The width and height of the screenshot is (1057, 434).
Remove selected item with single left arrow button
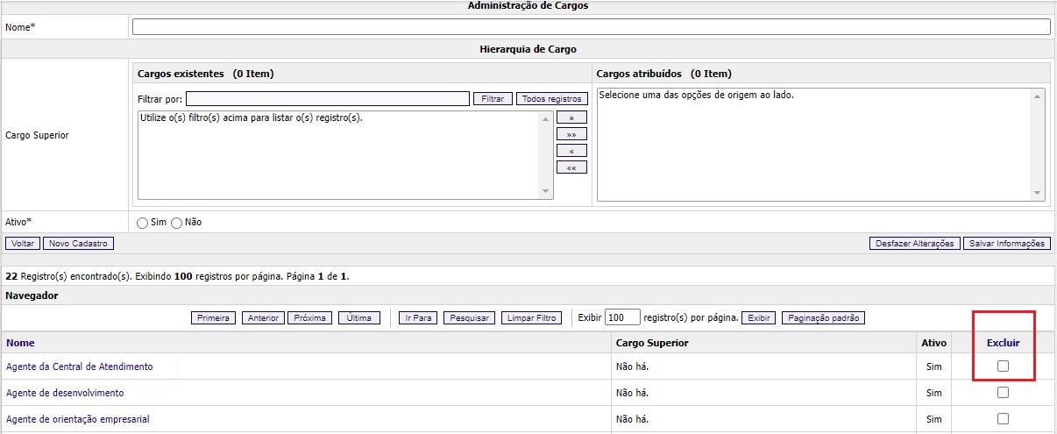tap(571, 151)
